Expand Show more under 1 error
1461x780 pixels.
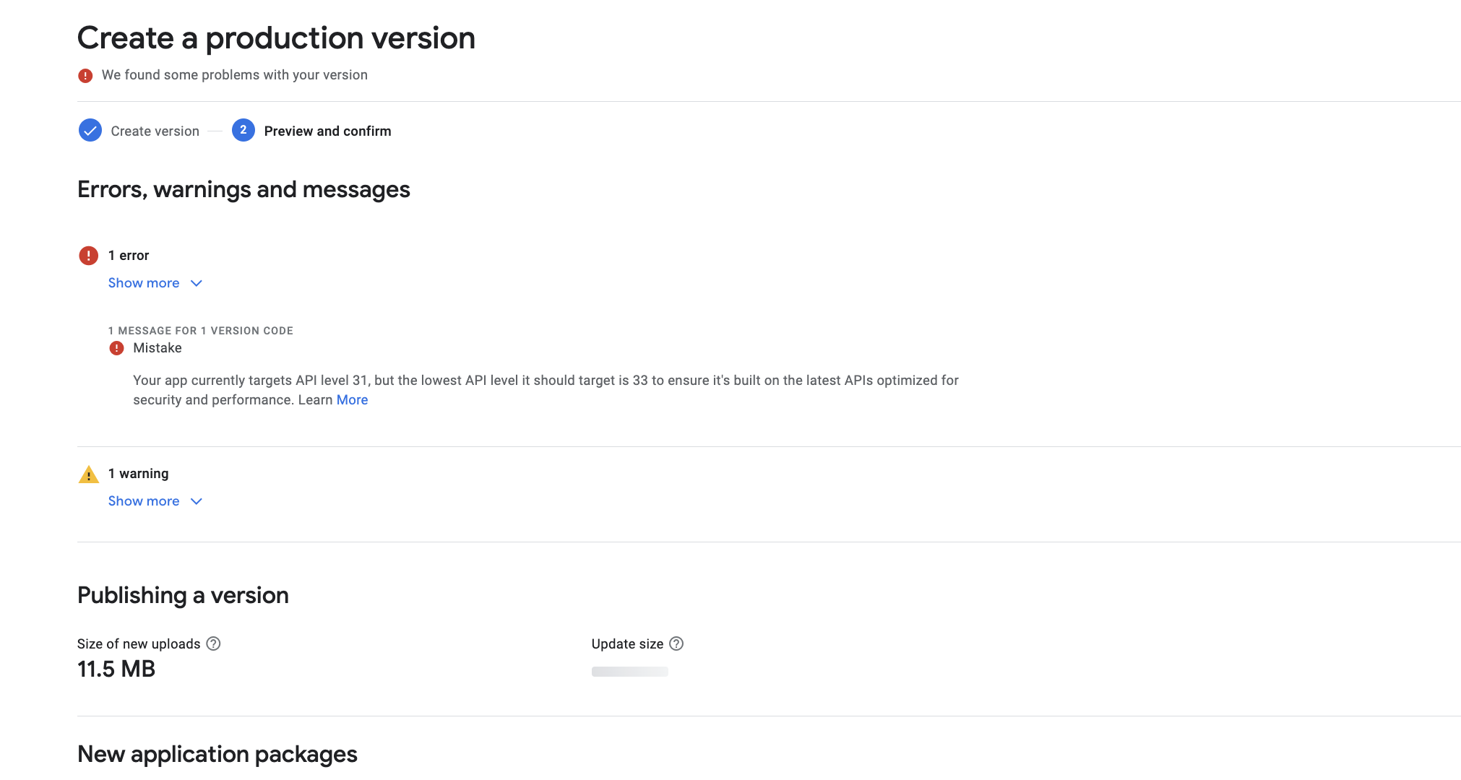click(144, 283)
